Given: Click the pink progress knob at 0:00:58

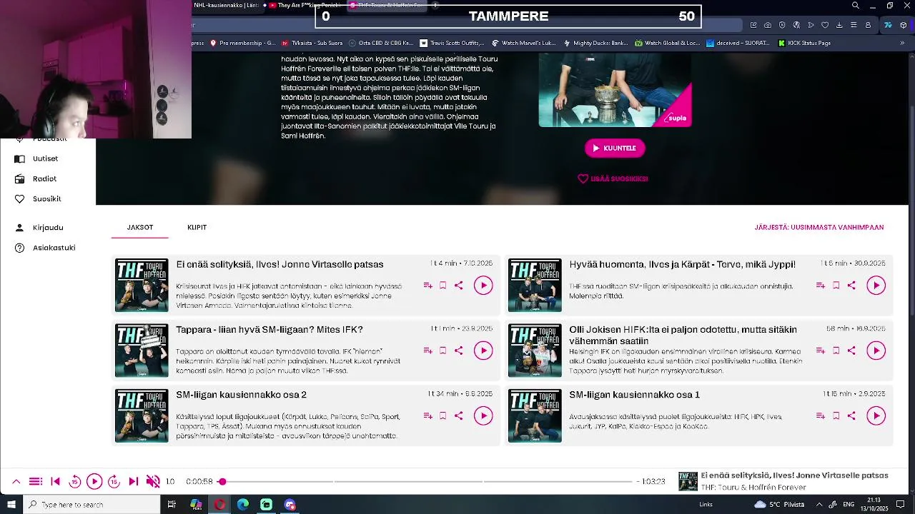Looking at the screenshot, I should coord(222,482).
